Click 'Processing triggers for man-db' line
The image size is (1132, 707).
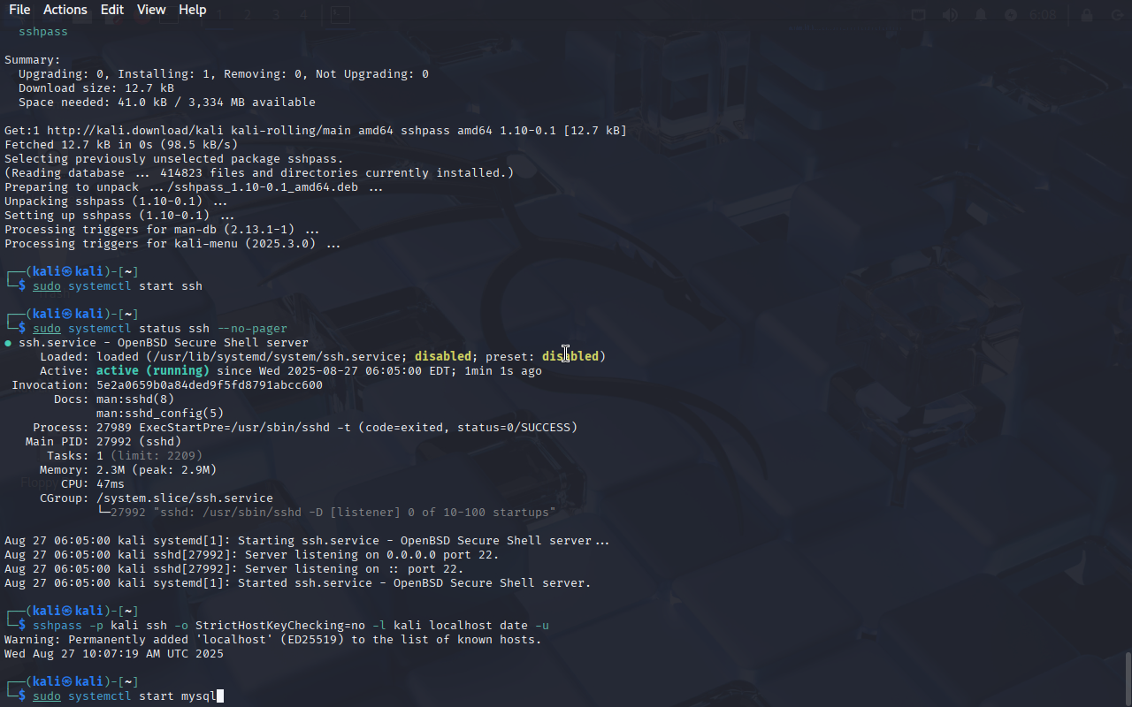pos(162,230)
